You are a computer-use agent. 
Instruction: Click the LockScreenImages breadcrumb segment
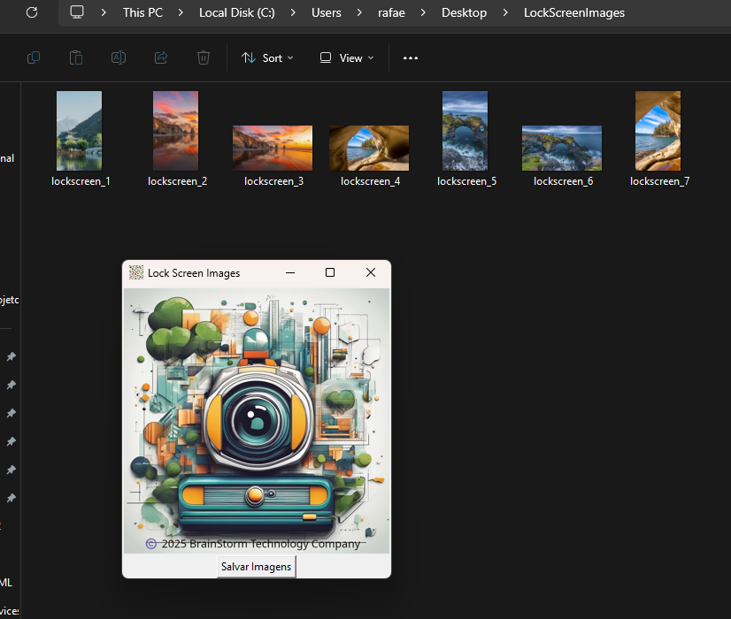[573, 12]
